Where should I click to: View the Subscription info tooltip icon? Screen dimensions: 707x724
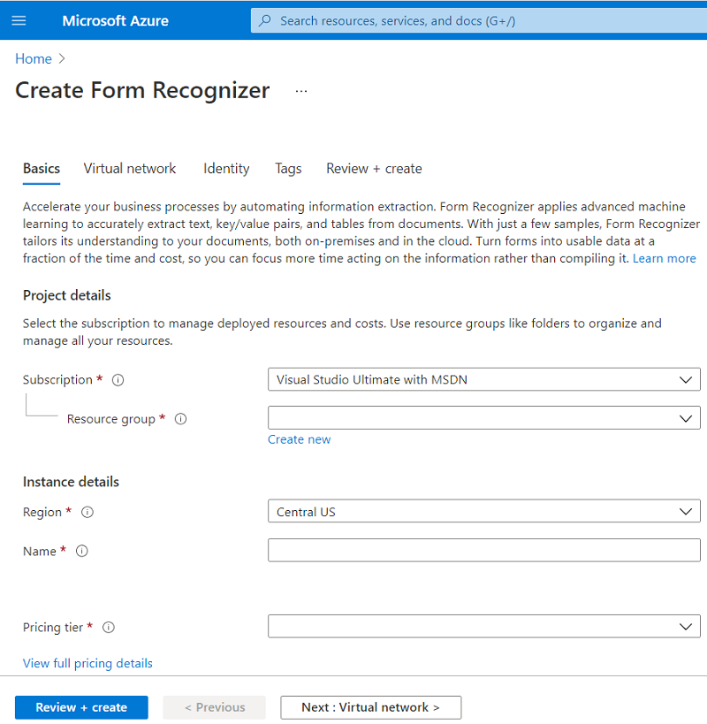tap(118, 379)
